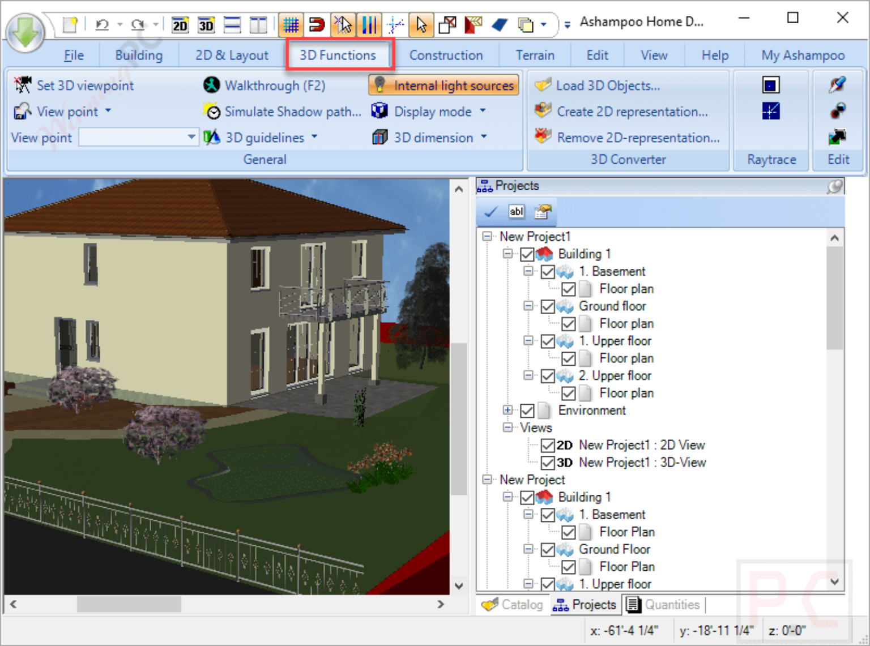Select the 1. Upper floor tree item under New Project1
Screen dimensions: 870x646
click(x=615, y=341)
